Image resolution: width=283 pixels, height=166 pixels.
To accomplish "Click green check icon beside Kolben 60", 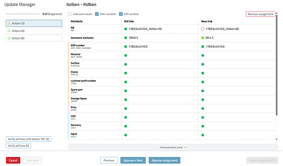I will click(x=9, y=31).
